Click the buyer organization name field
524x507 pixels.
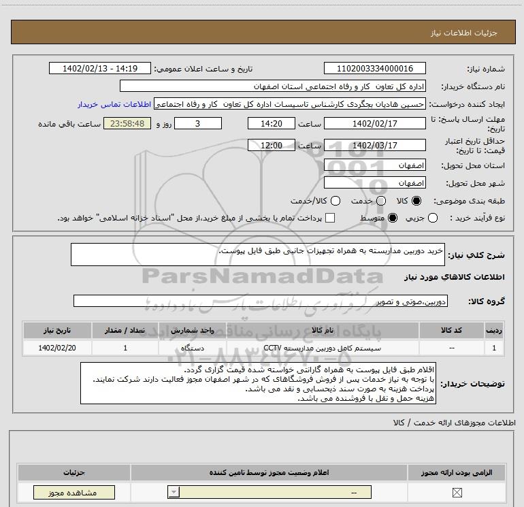[273, 86]
